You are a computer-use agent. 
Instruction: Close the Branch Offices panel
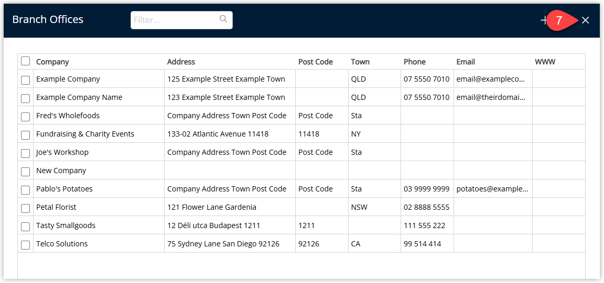tap(585, 20)
